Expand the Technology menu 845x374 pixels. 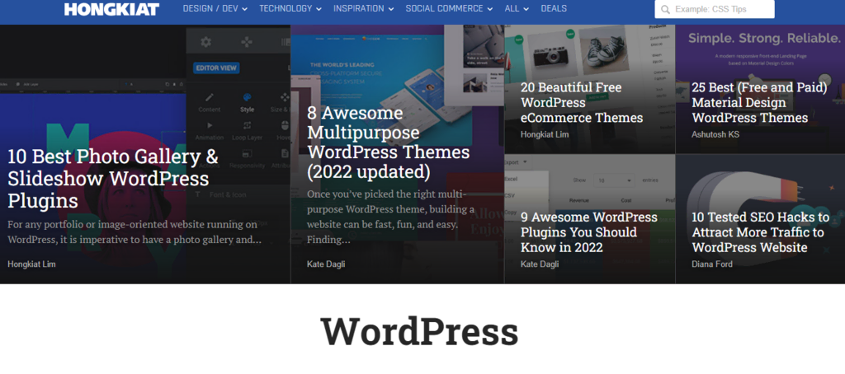click(290, 8)
